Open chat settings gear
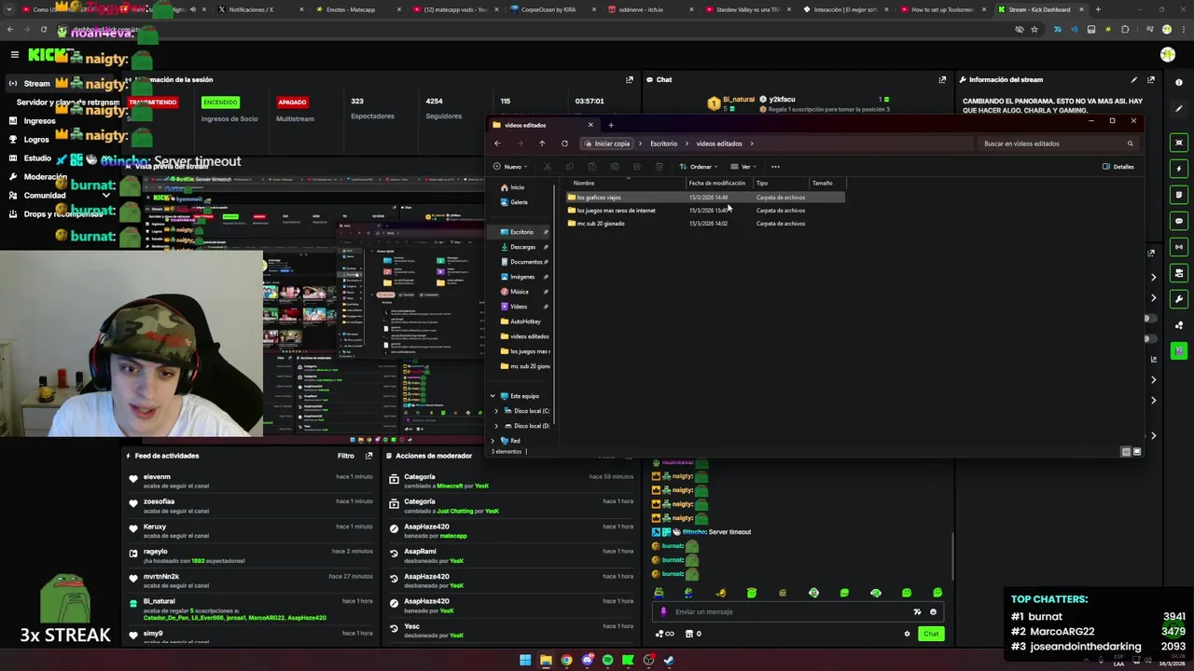 [x=907, y=634]
